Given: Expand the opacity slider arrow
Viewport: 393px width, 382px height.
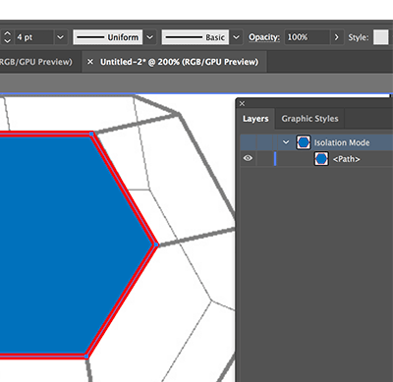Looking at the screenshot, I should [x=336, y=37].
